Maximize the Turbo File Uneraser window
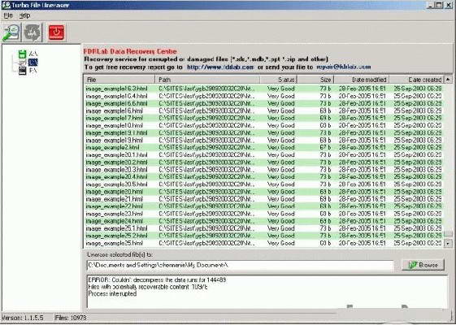This screenshot has height=325, width=456. pyautogui.click(x=439, y=5)
